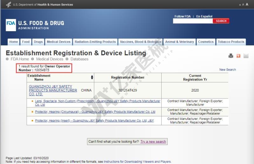Sort by Establishment Name arrows

92,78
